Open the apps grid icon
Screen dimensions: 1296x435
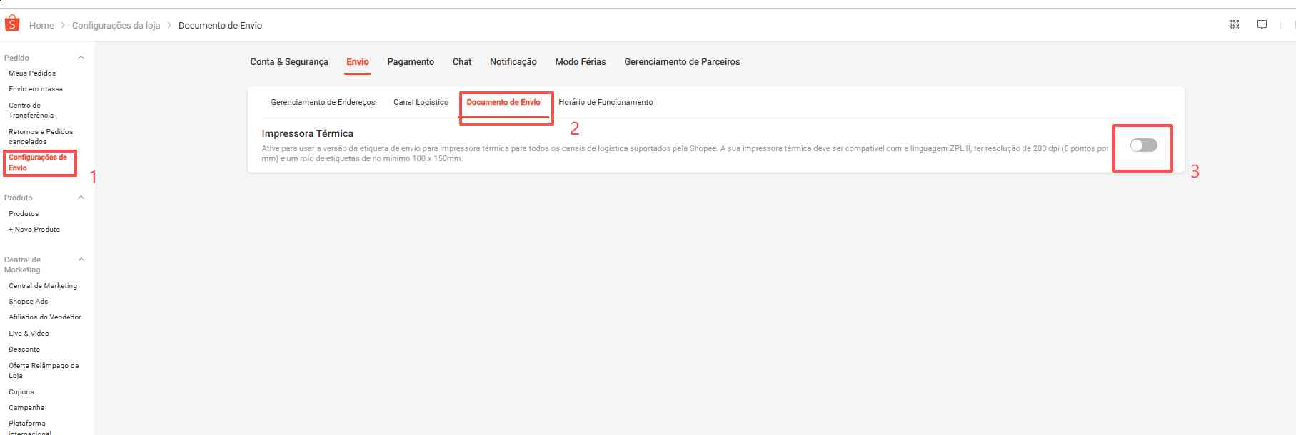point(1234,25)
